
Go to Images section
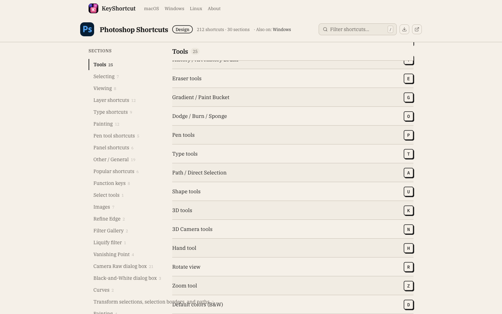[104, 207]
